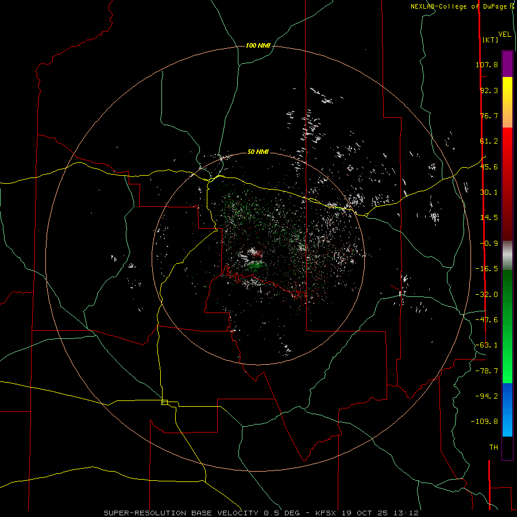Pick the purple segment of the color bar
517x517 pixels.
[507, 64]
